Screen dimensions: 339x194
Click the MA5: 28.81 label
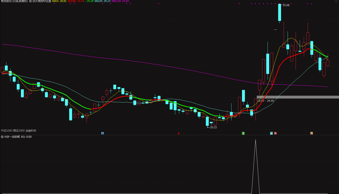point(59,1)
